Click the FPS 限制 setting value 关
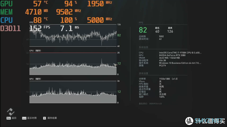 [x=160, y=84]
